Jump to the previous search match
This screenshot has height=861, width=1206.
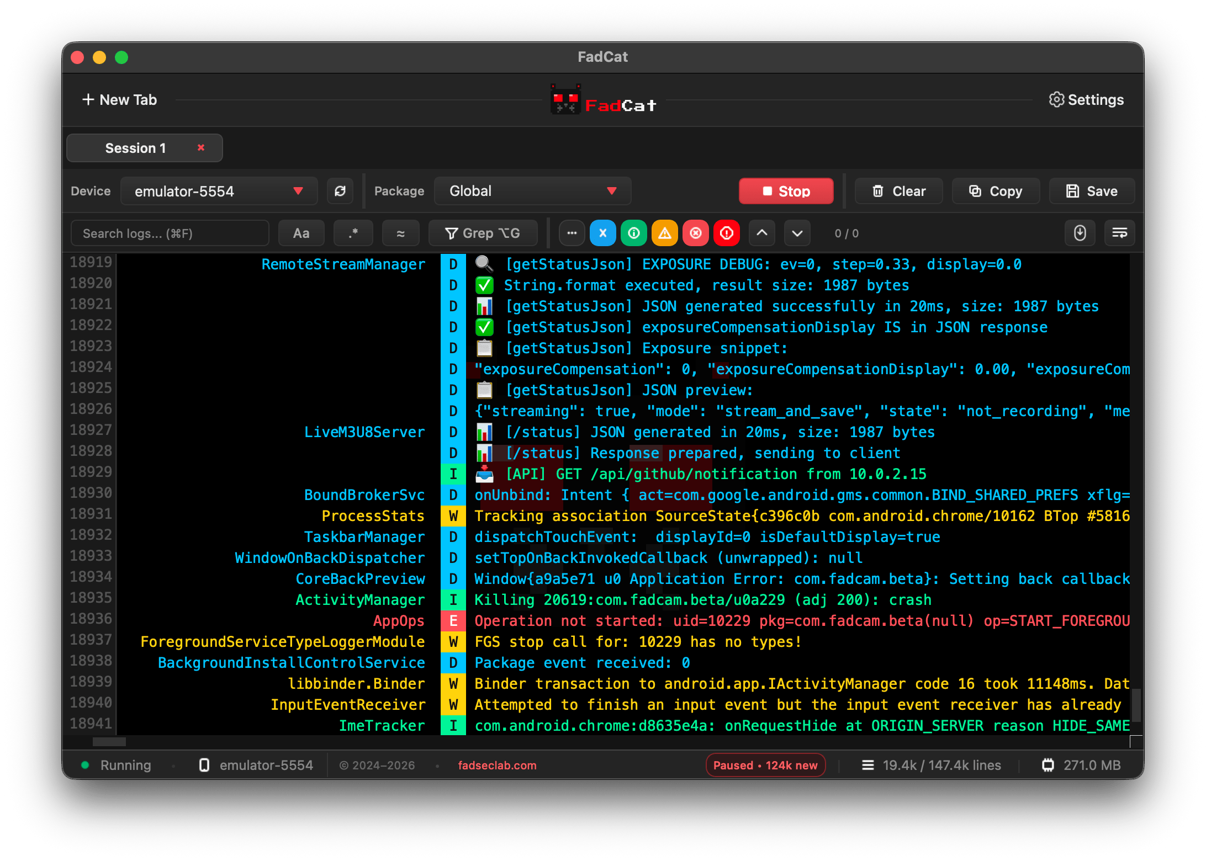pyautogui.click(x=762, y=233)
